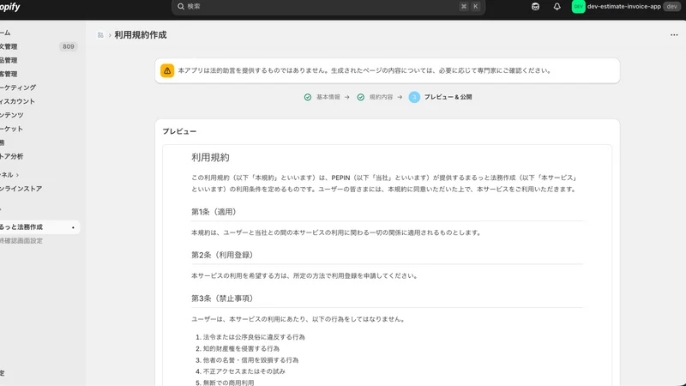Click the search magnifier icon
This screenshot has height=386, width=686.
point(181,7)
